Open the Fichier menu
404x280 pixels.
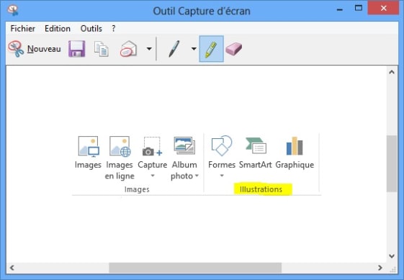point(22,29)
